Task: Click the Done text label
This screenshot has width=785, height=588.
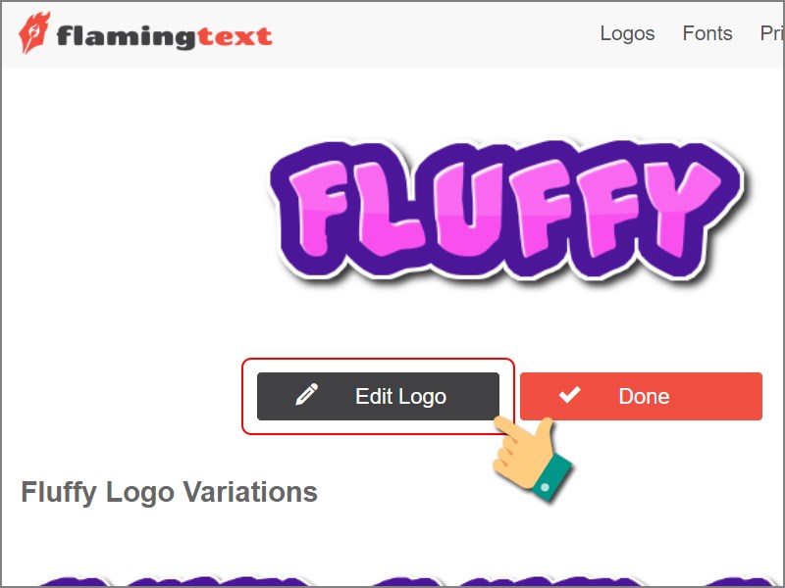Action: [x=644, y=397]
